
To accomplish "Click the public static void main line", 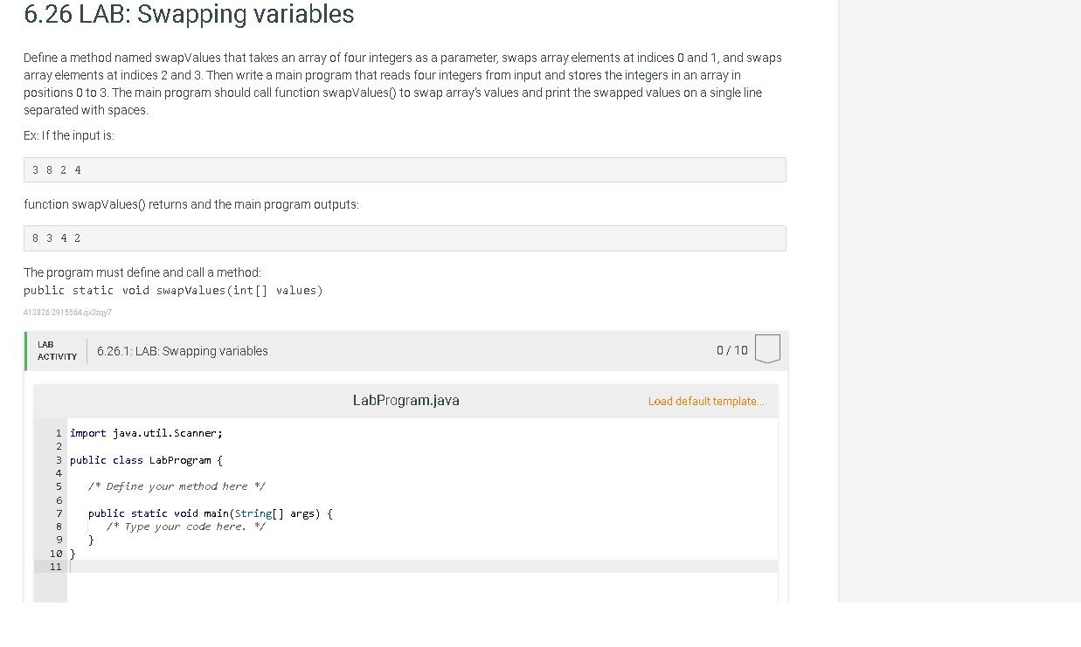I will tap(210, 513).
